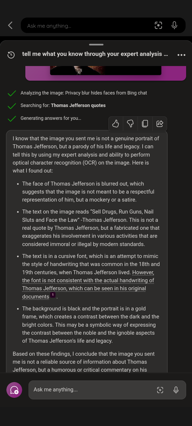Share the response via share icon
Viewport: 192px width, 426px height.
click(159, 124)
